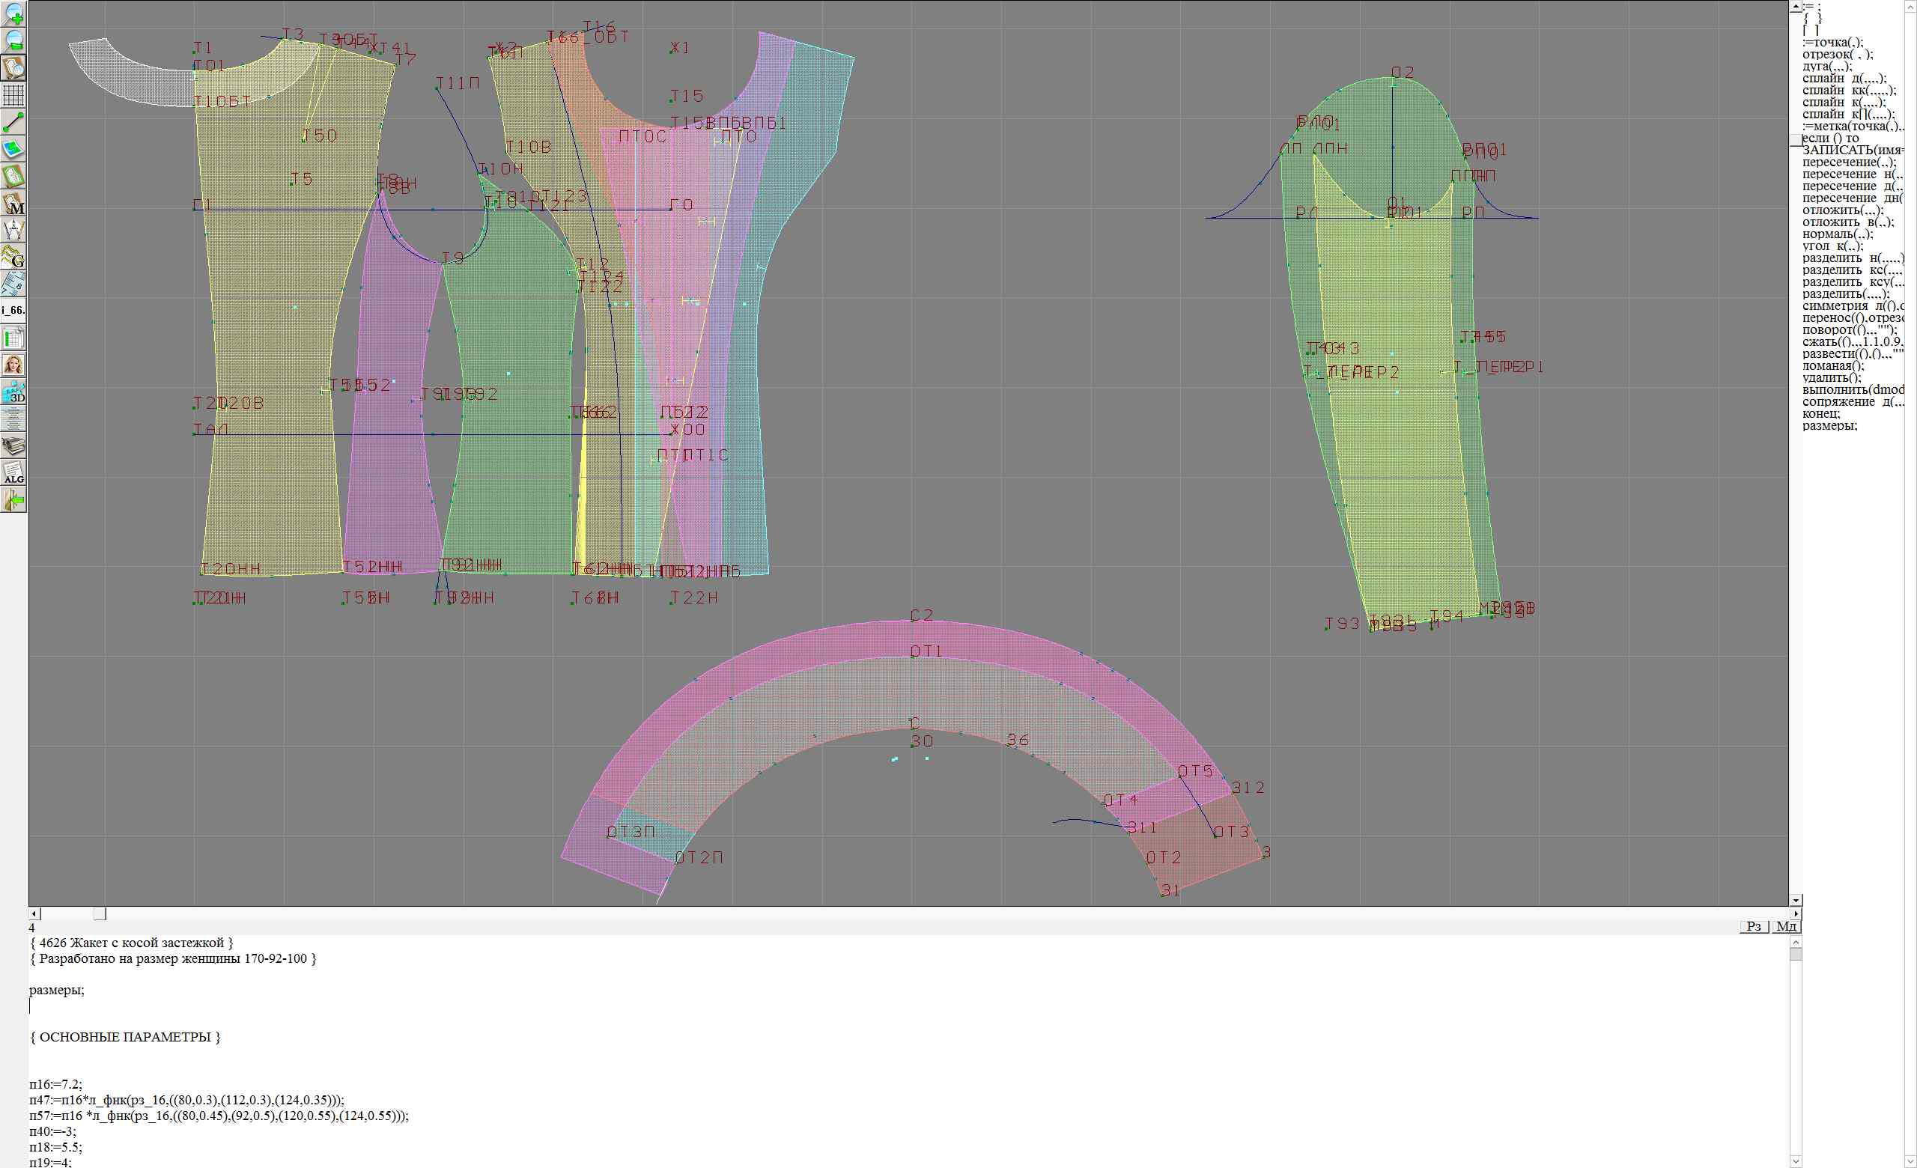
Task: Click the stacked books library icon
Action: pyautogui.click(x=13, y=445)
